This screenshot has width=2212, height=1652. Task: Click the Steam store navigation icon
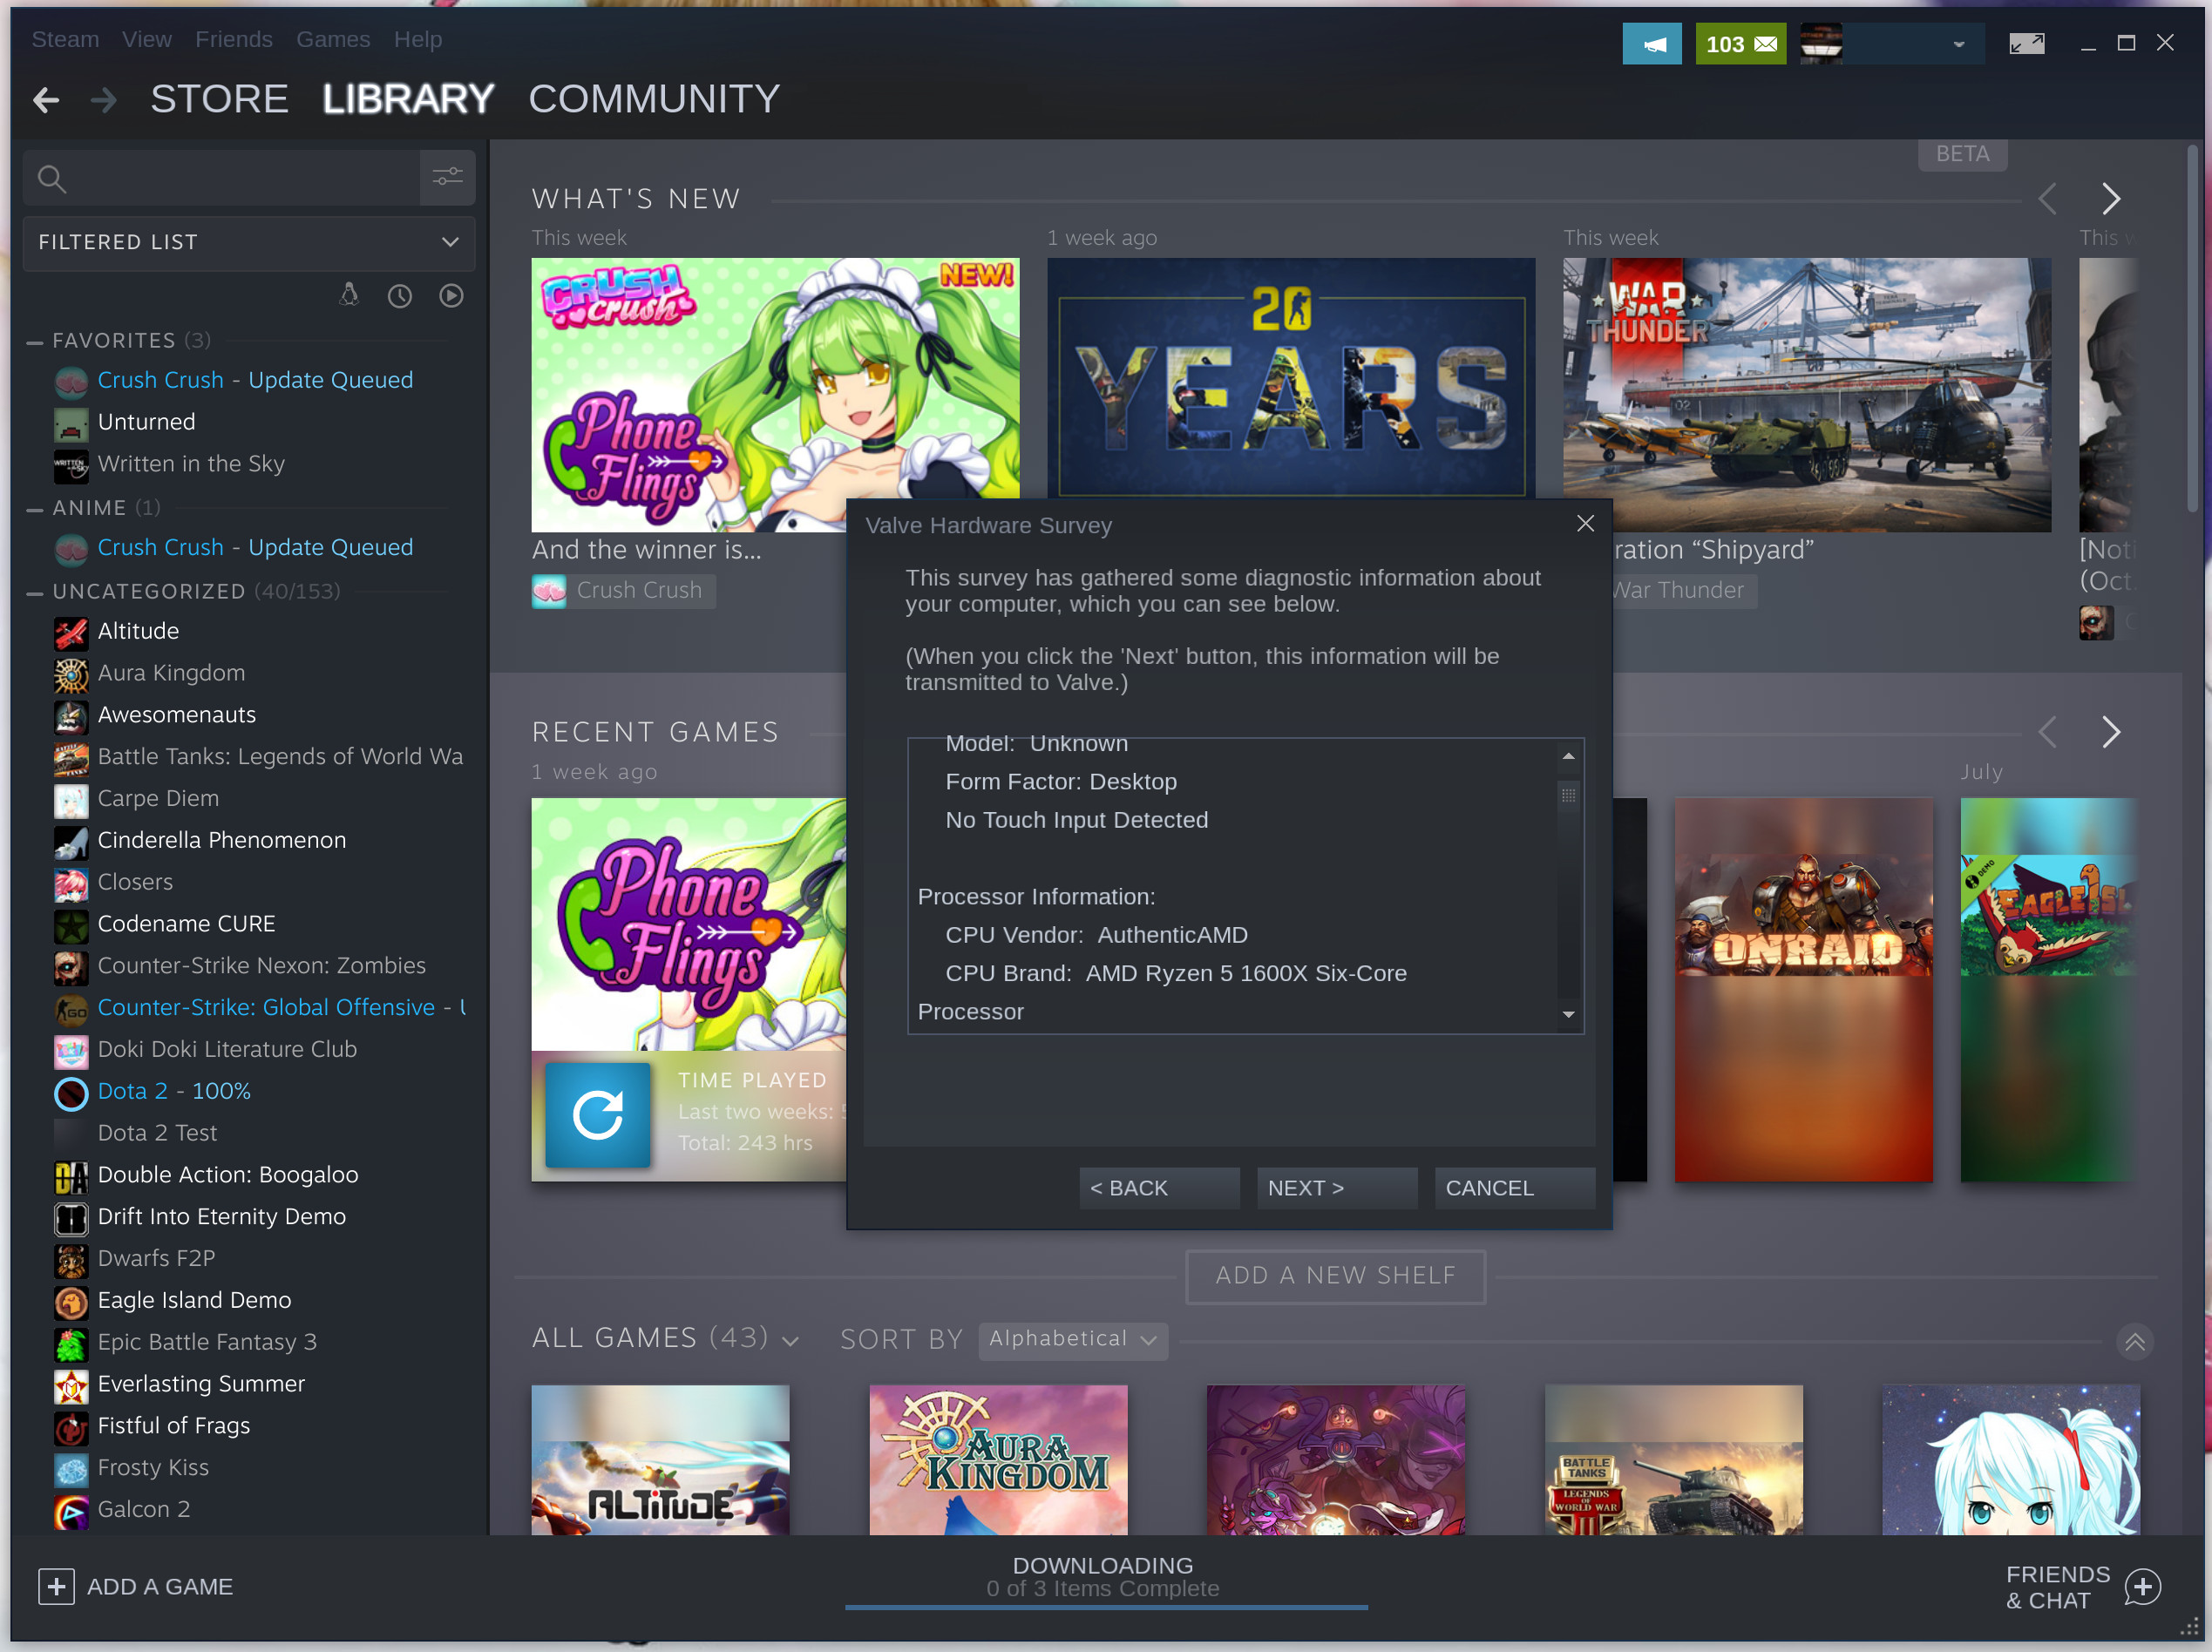217,99
